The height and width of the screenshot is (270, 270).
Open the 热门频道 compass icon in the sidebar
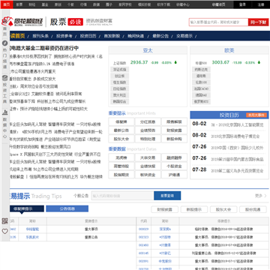tap(4, 43)
